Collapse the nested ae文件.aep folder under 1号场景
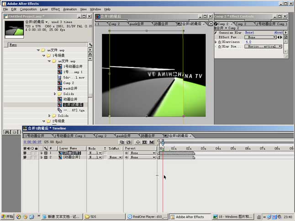This screenshot has height=221, width=295. (49, 61)
